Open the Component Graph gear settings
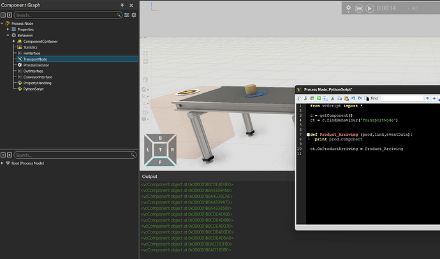This screenshot has height=259, width=440. (x=134, y=15)
